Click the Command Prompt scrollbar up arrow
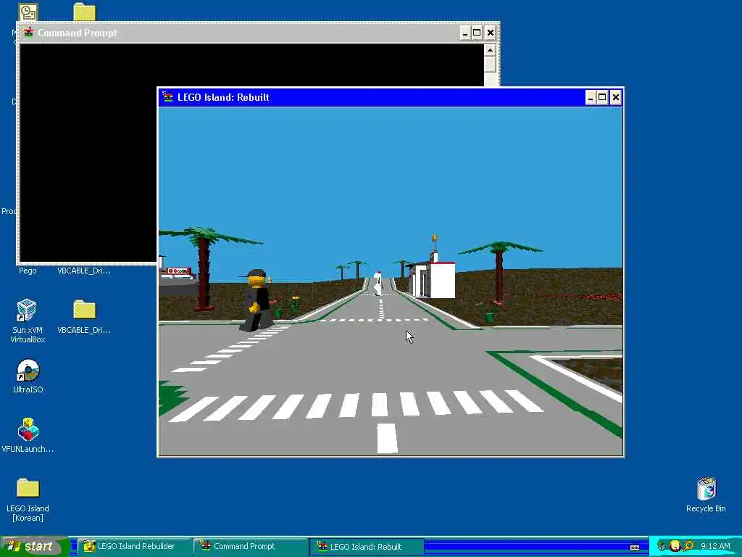742x557 pixels. pos(491,50)
